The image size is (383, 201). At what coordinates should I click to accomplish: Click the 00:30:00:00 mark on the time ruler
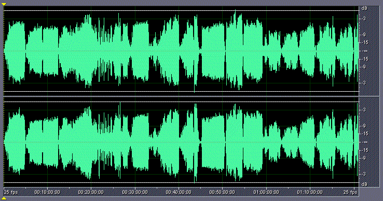(135, 192)
